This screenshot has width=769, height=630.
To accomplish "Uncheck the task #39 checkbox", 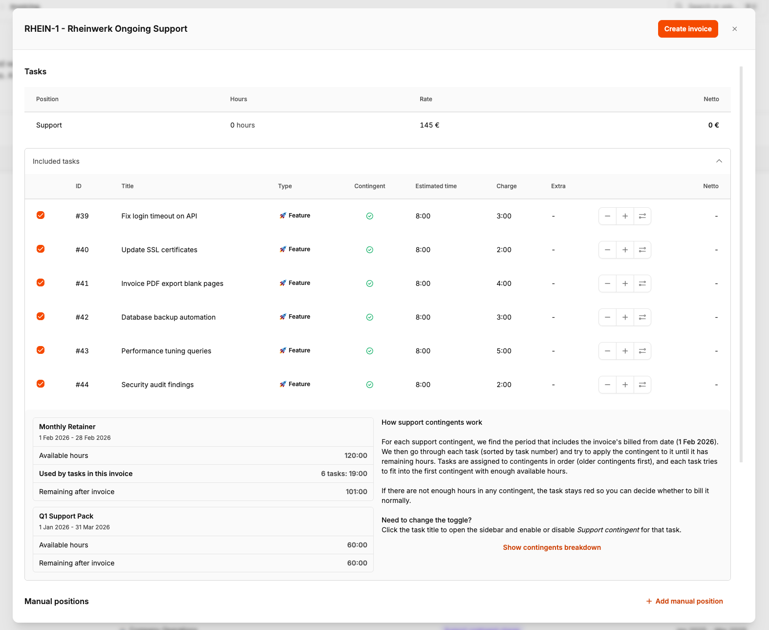I will click(41, 216).
